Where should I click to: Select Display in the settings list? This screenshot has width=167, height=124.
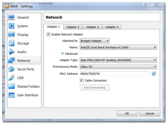tap(24, 35)
